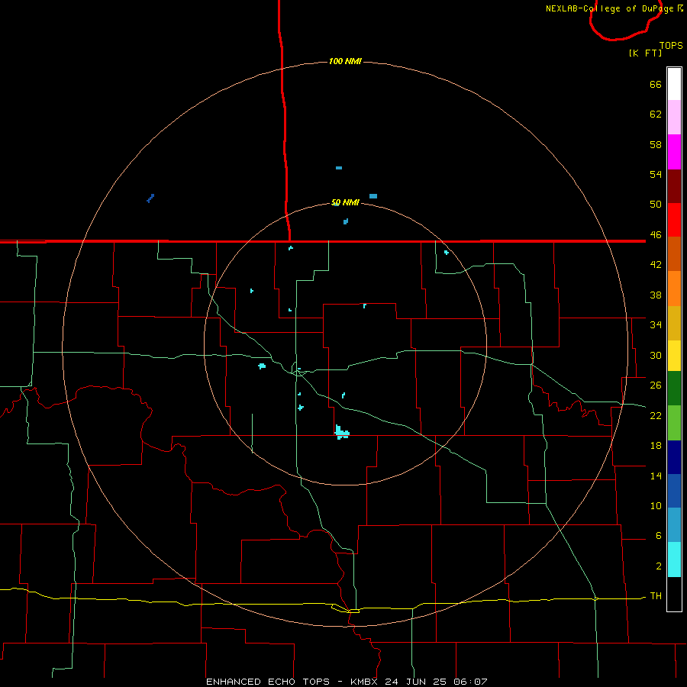Image resolution: width=687 pixels, height=687 pixels.
Task: Click legend value 6
Action: (x=659, y=536)
